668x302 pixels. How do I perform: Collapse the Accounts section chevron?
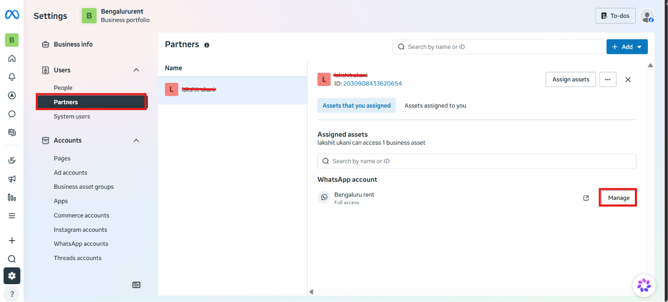point(136,141)
